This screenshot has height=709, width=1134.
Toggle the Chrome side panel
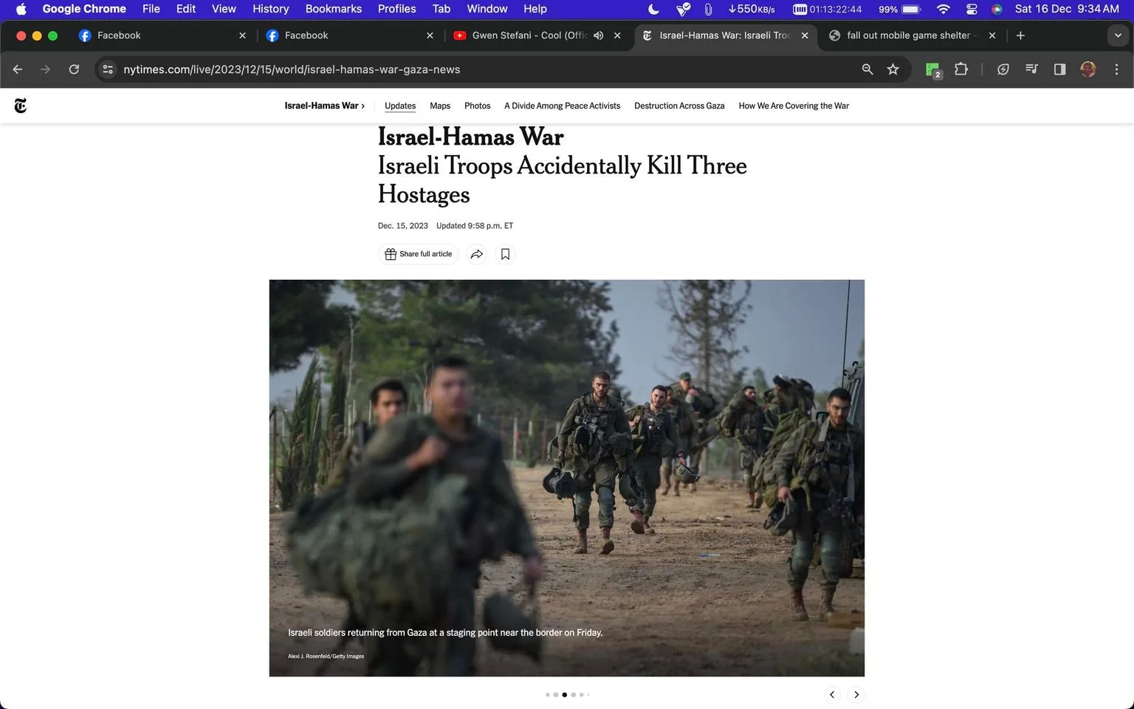pyautogui.click(x=1059, y=69)
